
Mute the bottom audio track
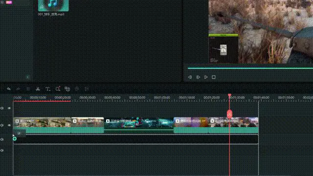2,151
